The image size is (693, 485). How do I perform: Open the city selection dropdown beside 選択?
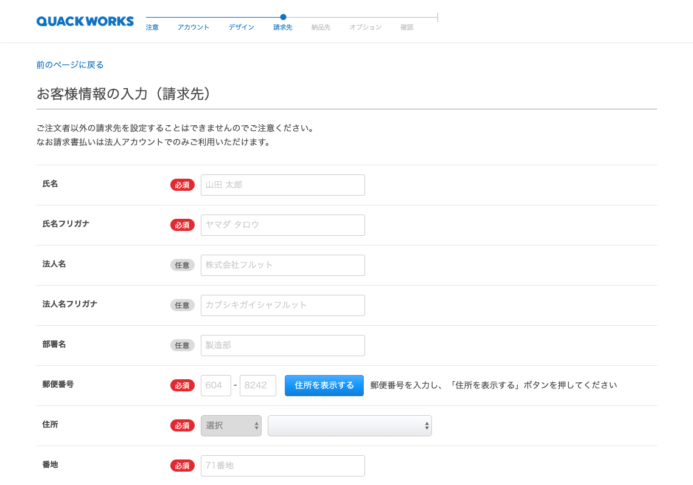(350, 425)
